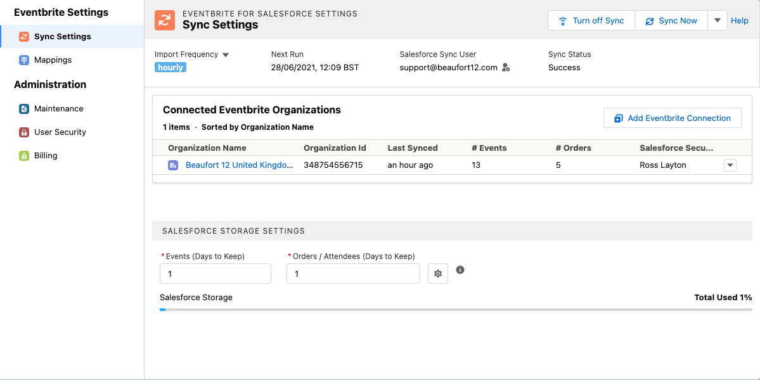The height and width of the screenshot is (380, 760).
Task: Click the organization icon beside Beaufort 12
Action: click(173, 165)
